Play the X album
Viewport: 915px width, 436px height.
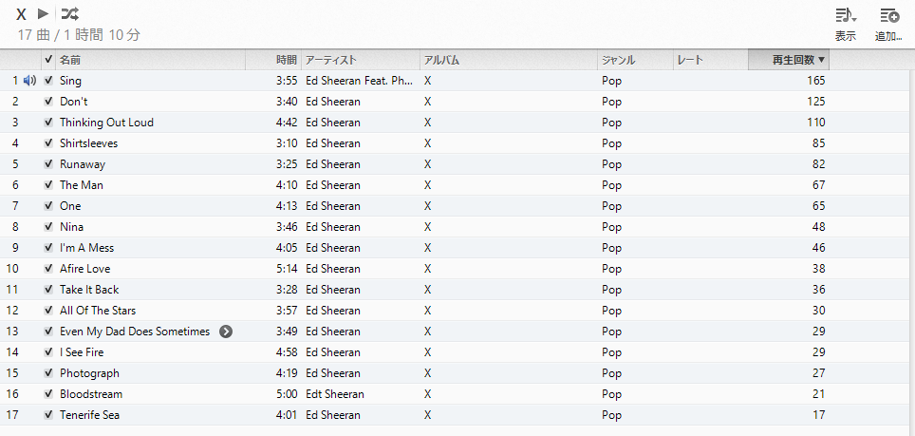pyautogui.click(x=43, y=13)
